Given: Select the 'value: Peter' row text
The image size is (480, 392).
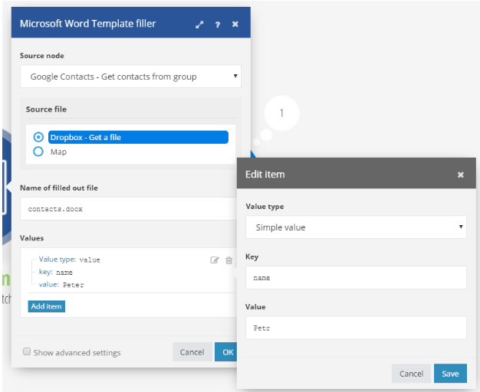Looking at the screenshot, I should (61, 285).
